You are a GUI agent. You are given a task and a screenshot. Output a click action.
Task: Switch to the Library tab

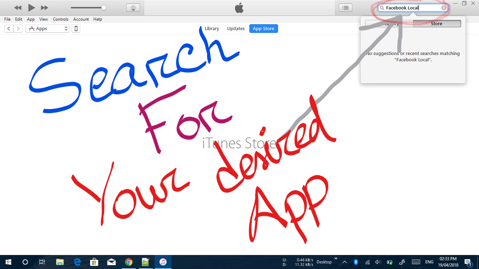pos(212,29)
